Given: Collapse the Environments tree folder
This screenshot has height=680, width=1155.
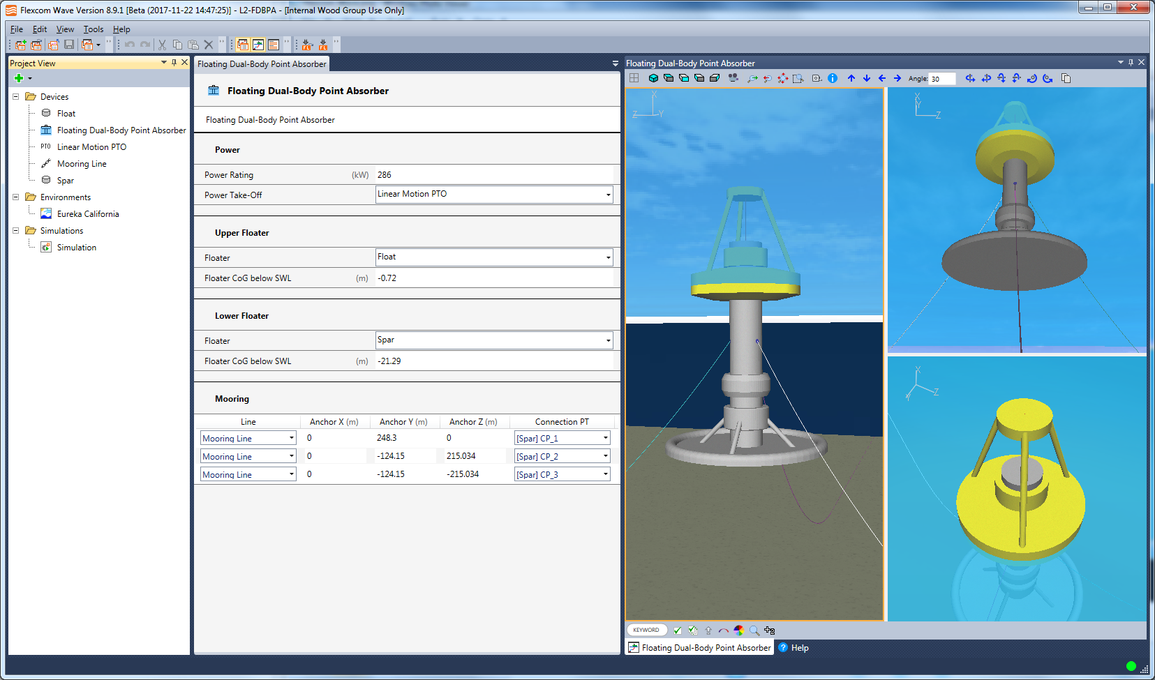Looking at the screenshot, I should [15, 197].
